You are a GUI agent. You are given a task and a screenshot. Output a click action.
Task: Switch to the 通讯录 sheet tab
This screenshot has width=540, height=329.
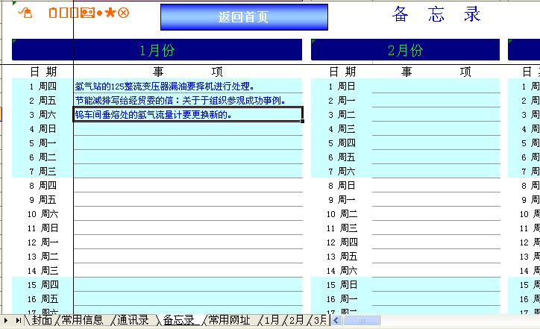point(132,321)
